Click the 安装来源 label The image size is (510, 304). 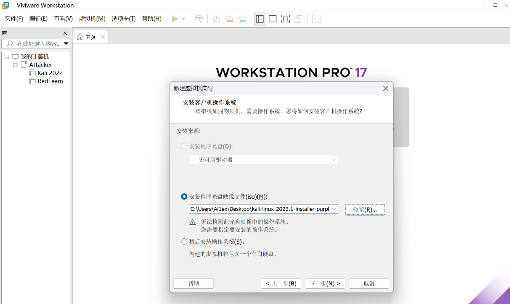point(189,131)
